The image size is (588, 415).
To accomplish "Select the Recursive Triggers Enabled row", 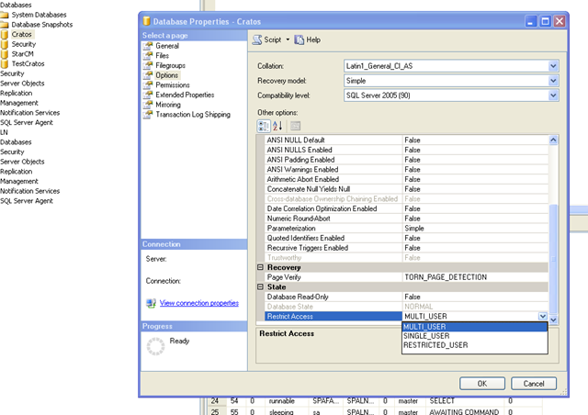I will coord(406,248).
